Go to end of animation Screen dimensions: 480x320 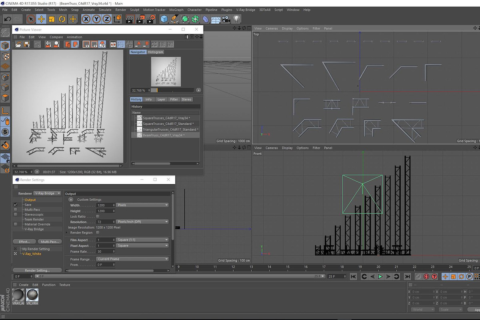(x=407, y=276)
